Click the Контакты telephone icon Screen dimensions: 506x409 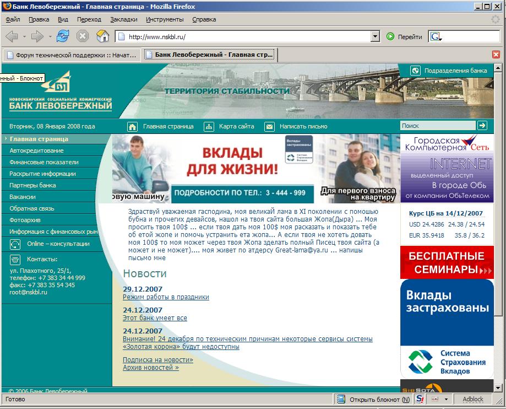[15, 260]
